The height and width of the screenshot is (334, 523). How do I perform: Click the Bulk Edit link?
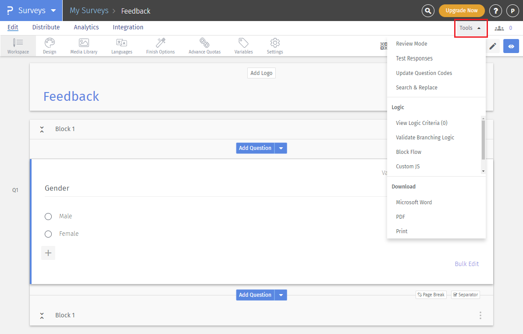[x=466, y=264]
